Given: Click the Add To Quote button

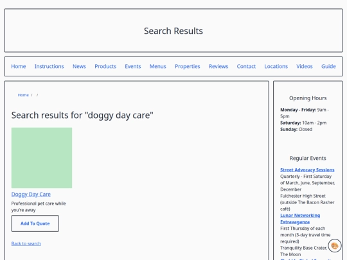Looking at the screenshot, I should pyautogui.click(x=35, y=223).
